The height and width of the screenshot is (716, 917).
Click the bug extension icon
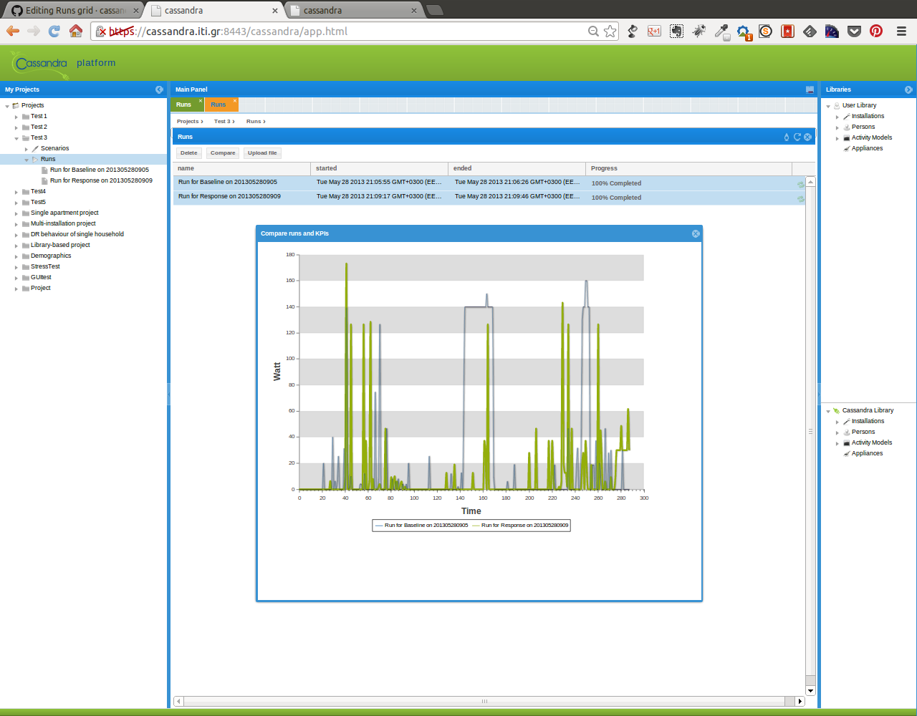point(699,31)
